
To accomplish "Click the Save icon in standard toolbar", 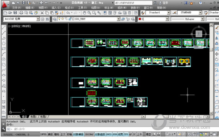I will click(x=15, y=13).
